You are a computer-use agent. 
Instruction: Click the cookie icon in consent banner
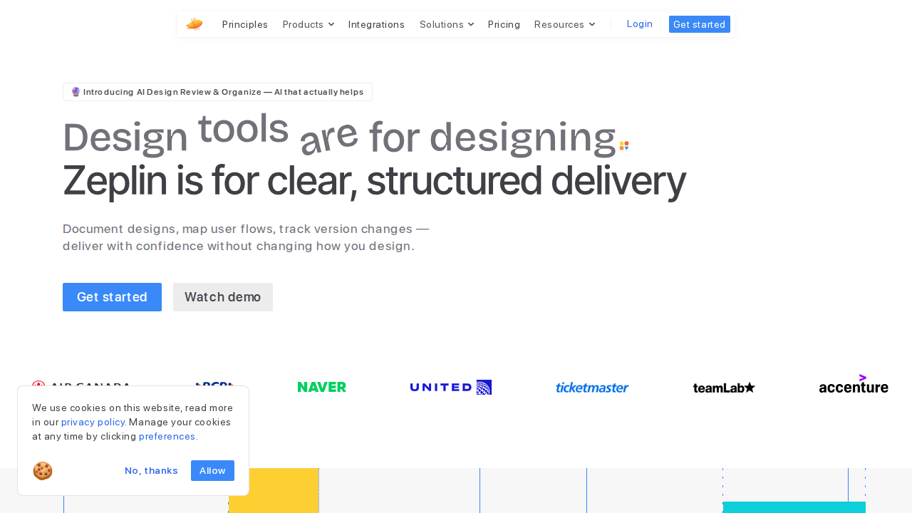coord(43,471)
